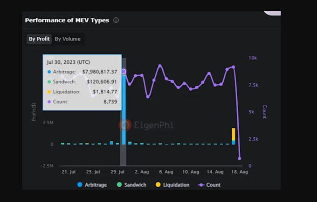Click the info icon beside the chart title
Screen dimensions: 317x202
coord(116,20)
